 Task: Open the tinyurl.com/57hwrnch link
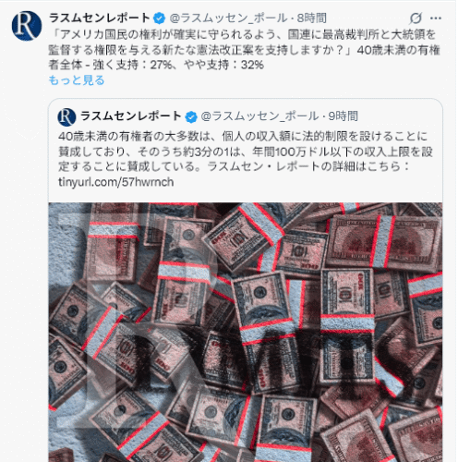[x=116, y=182]
